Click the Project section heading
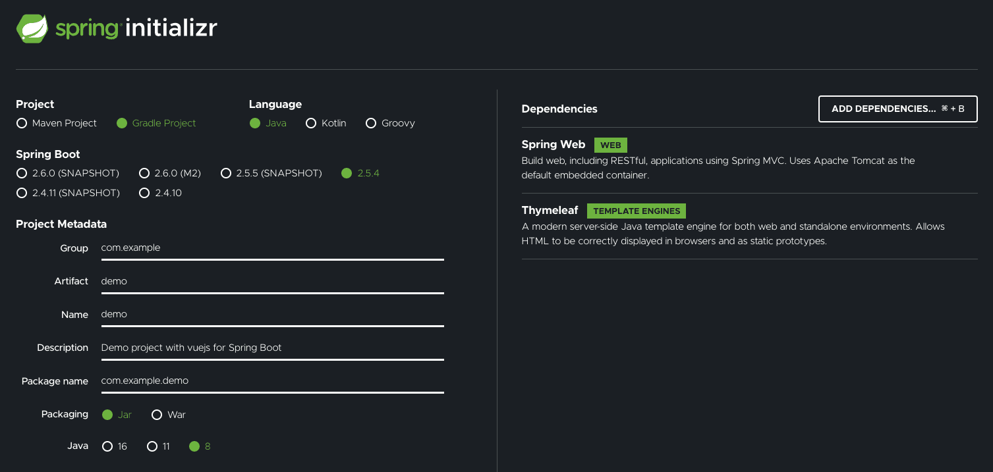 (x=35, y=104)
